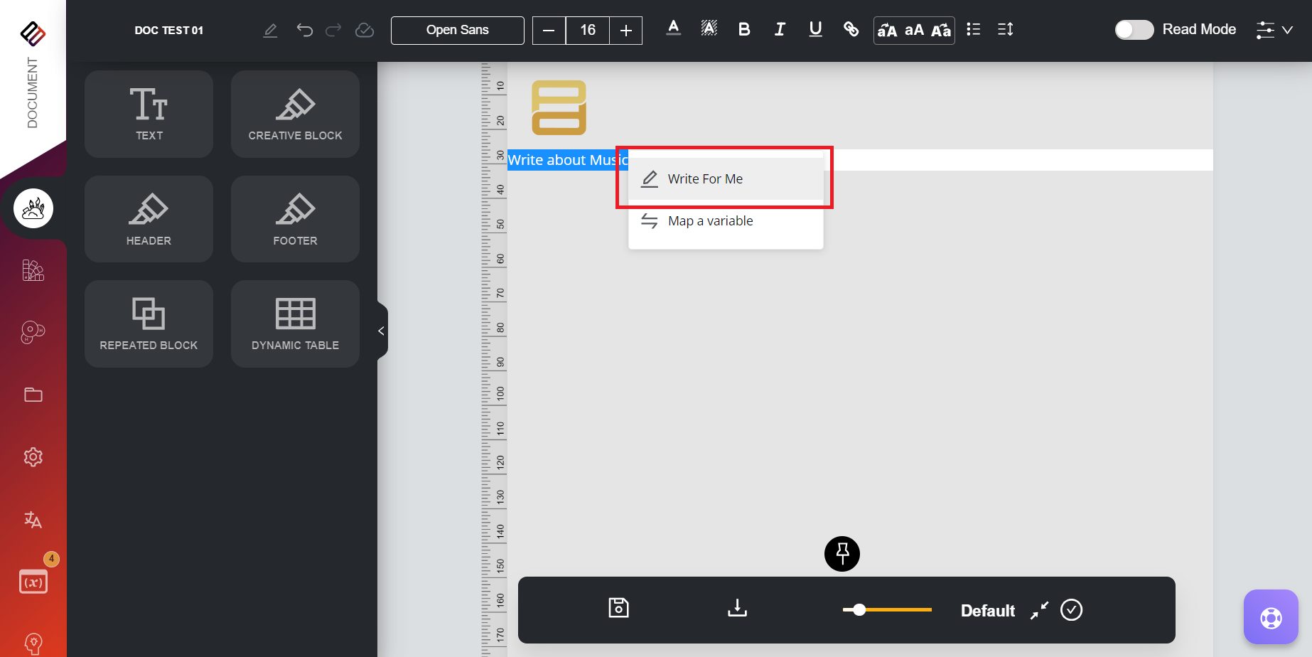Viewport: 1312px width, 657px height.
Task: Click the undo arrow icon
Action: tap(304, 30)
